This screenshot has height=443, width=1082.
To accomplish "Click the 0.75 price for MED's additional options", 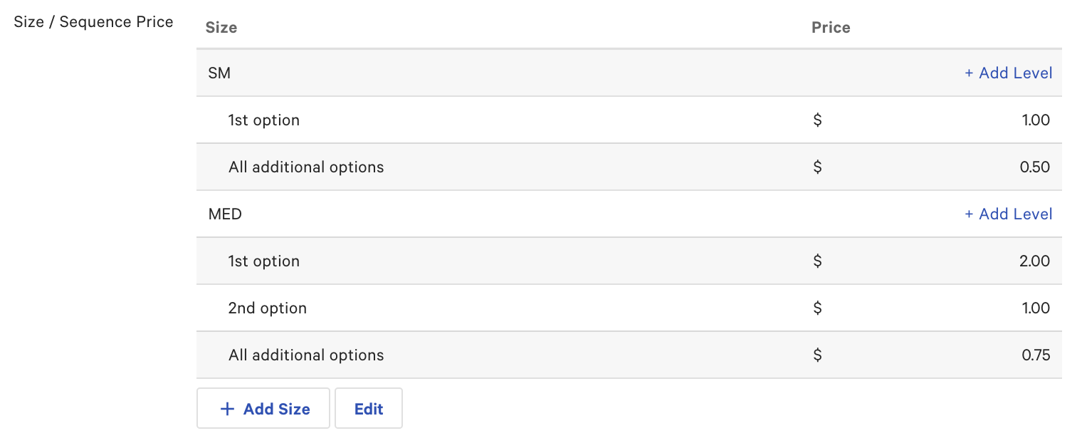I will click(1036, 355).
